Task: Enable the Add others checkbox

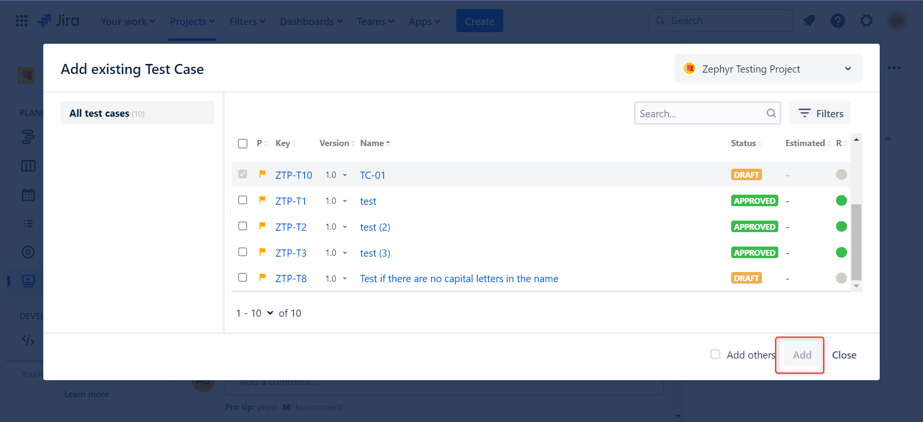Action: tap(715, 354)
